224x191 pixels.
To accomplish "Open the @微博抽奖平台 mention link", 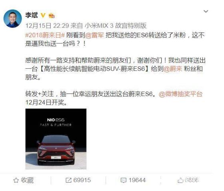I will [x=180, y=94].
